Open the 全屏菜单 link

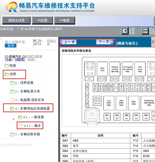click(132, 31)
